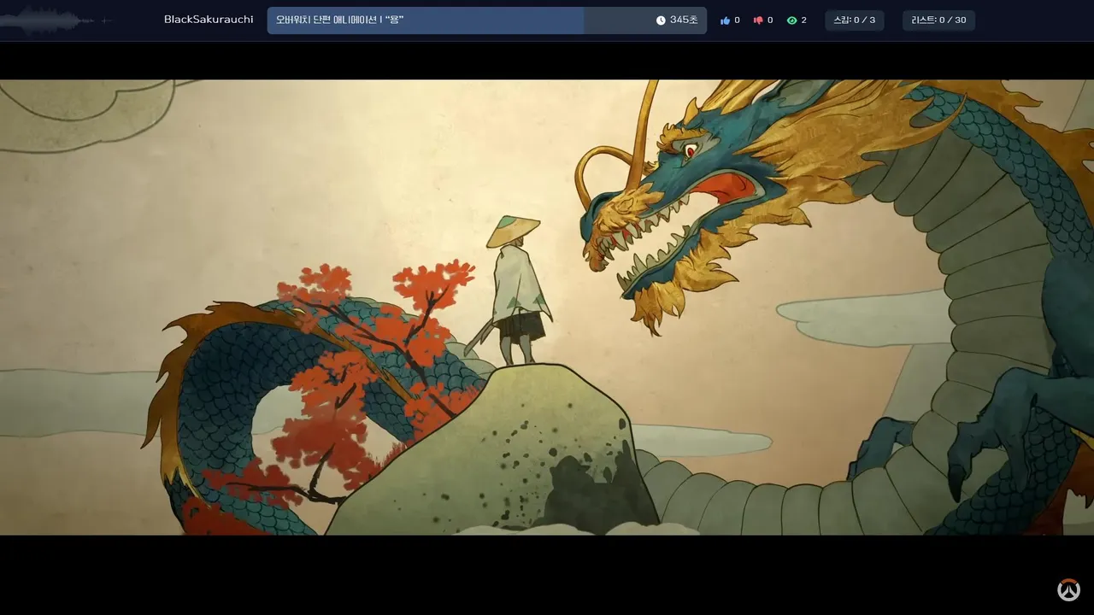Click the 345초 remaining time text

[x=684, y=20]
